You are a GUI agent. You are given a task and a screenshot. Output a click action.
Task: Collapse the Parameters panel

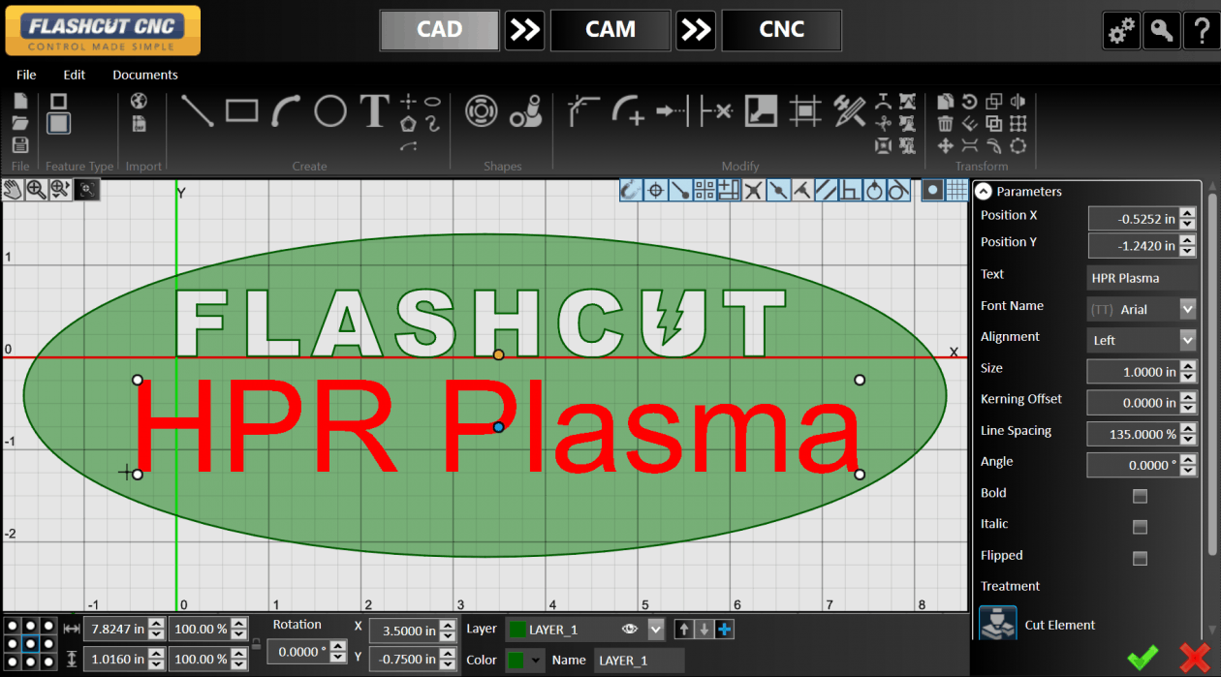tap(983, 191)
